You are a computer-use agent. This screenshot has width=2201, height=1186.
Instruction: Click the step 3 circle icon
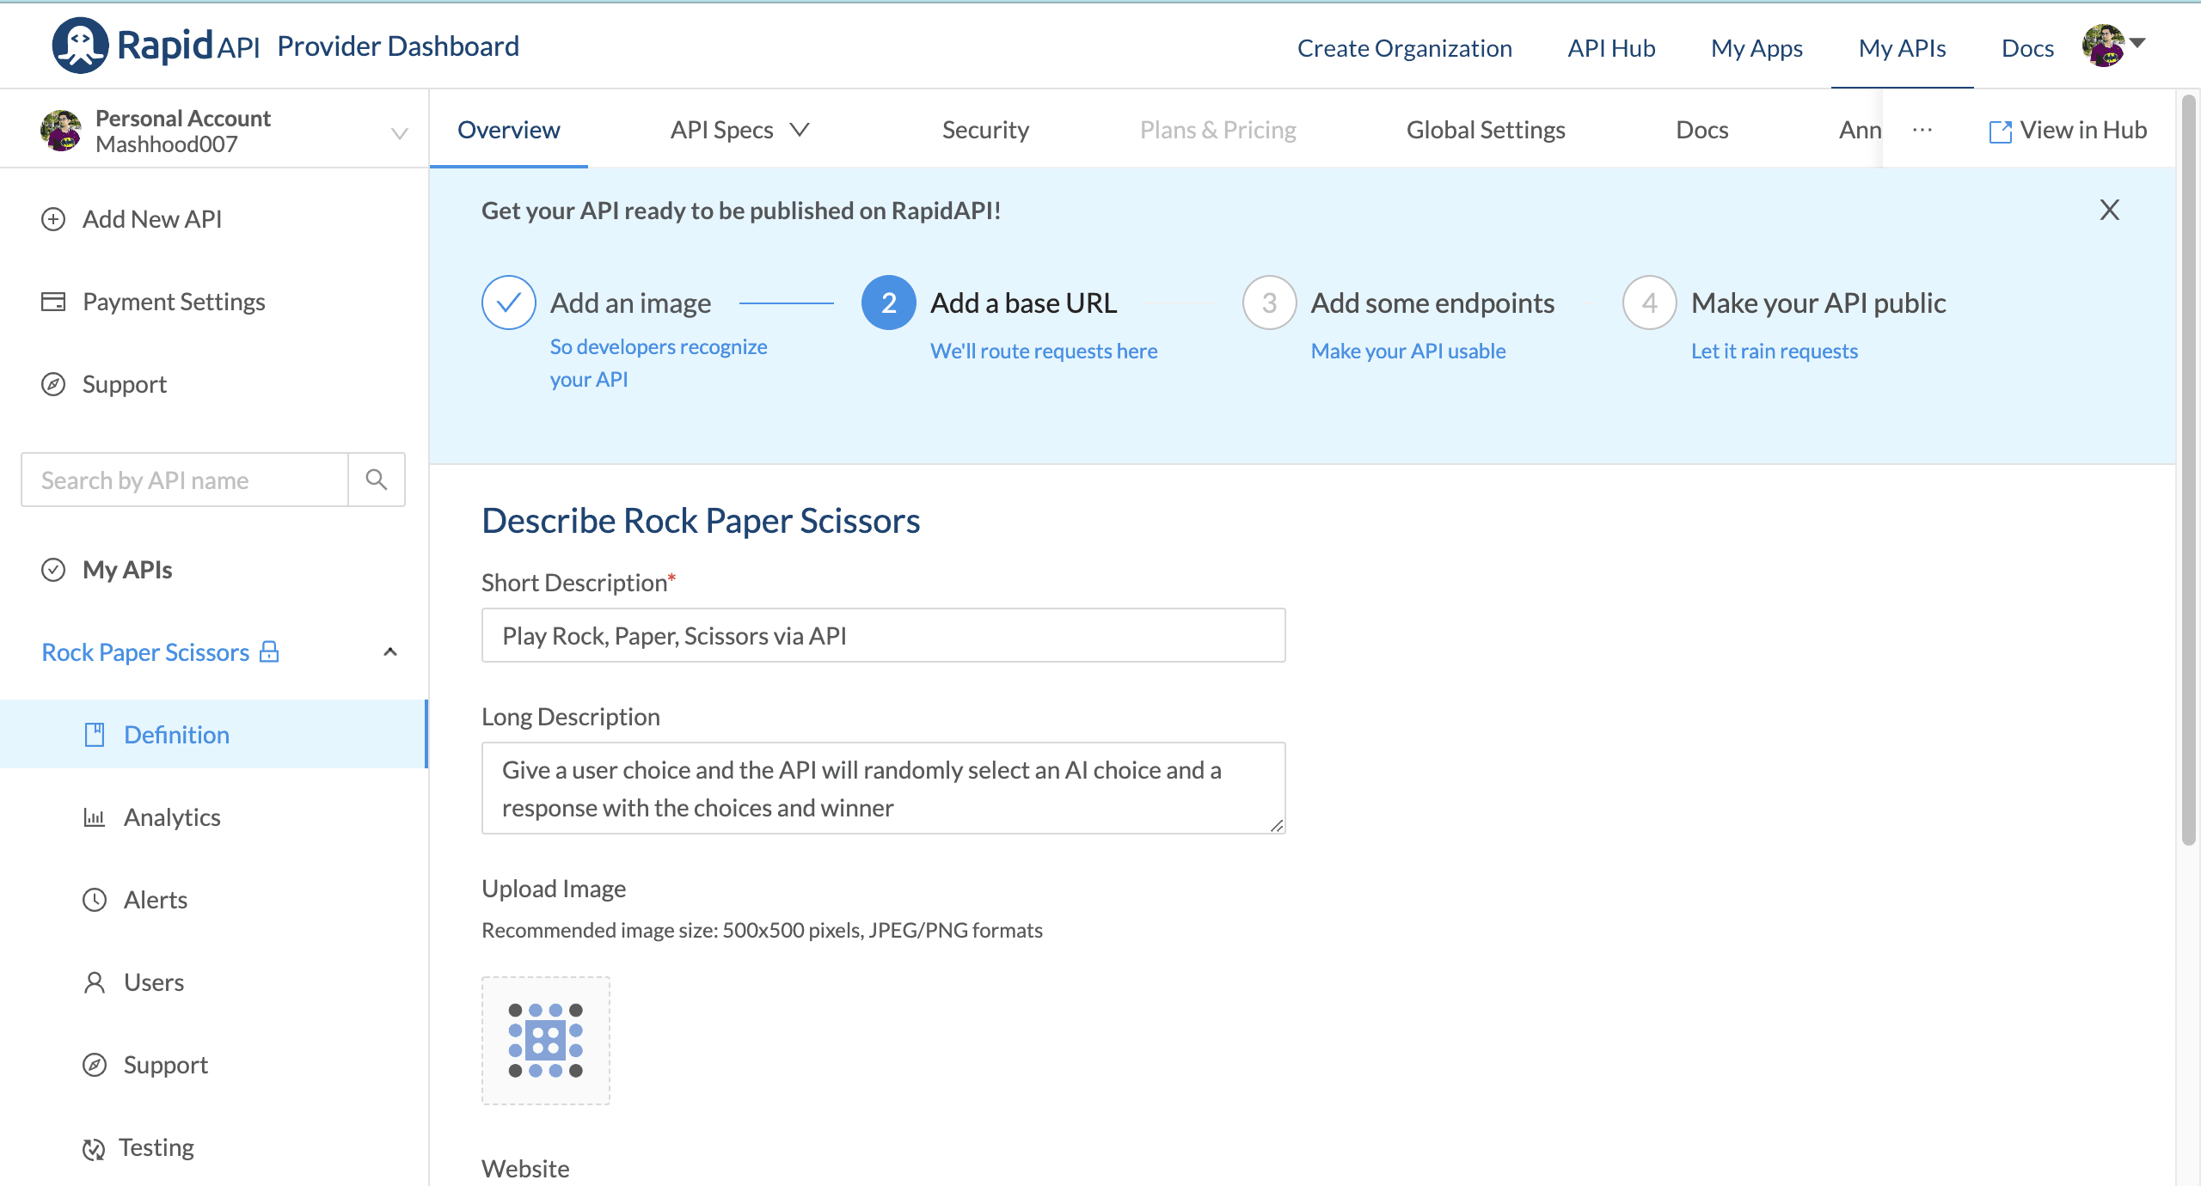1270,303
